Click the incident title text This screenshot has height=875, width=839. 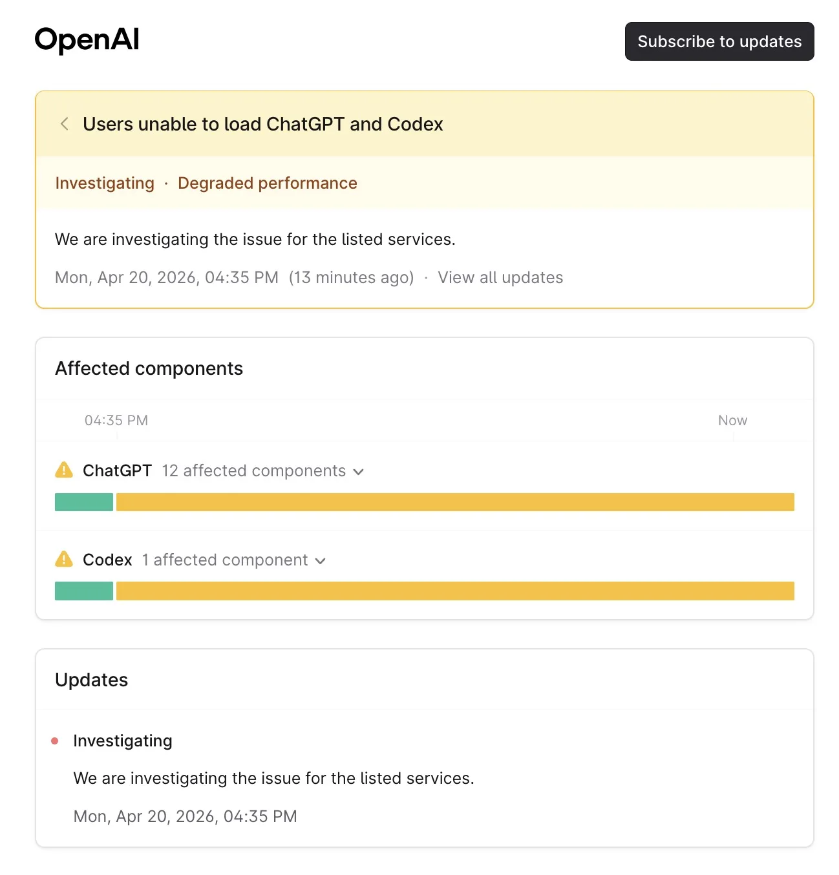coord(263,124)
